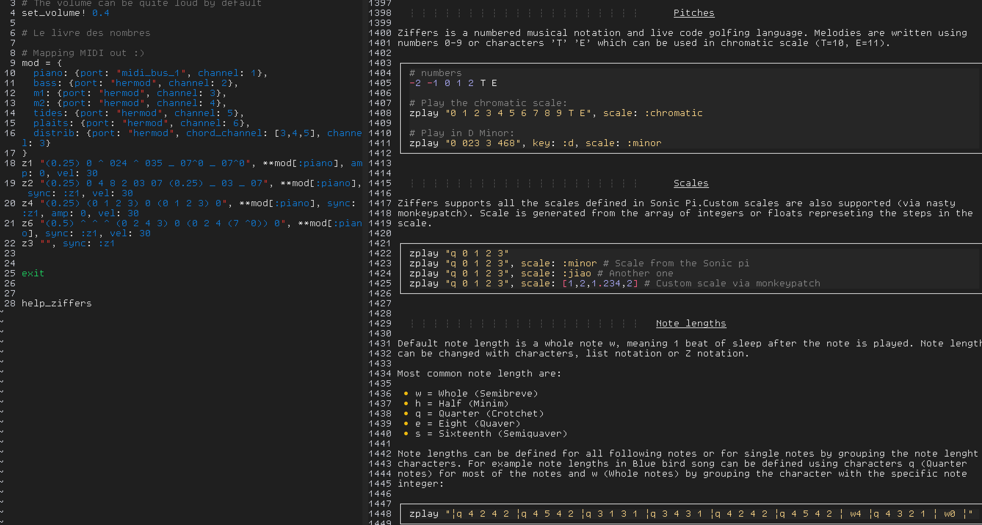Image resolution: width=982 pixels, height=525 pixels.
Task: Click the z4 pattern string
Action: pyautogui.click(x=133, y=203)
